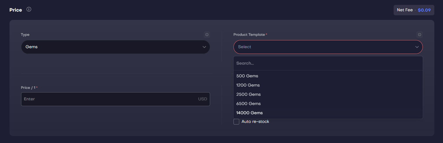Click the info icon above Type dropdown
The image size is (443, 143).
[207, 35]
